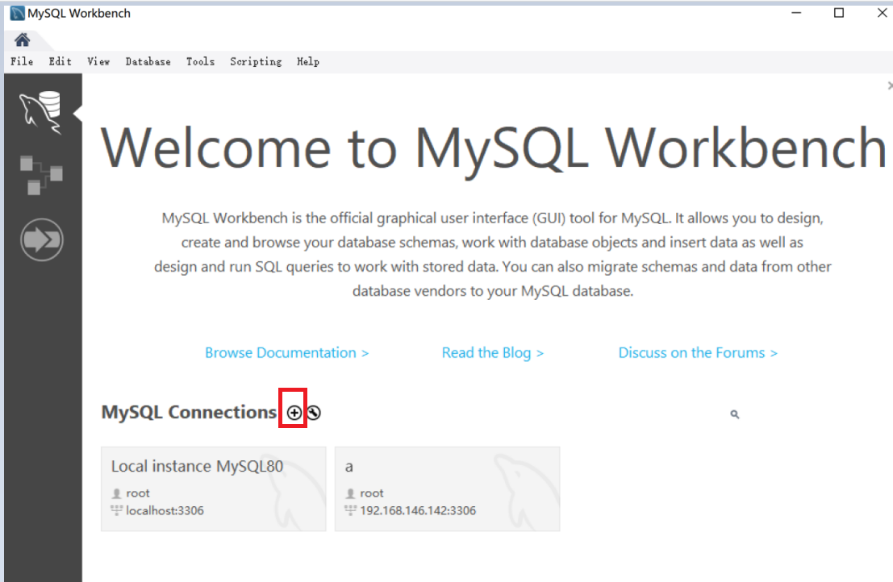This screenshot has height=582, width=893.
Task: Open the Home tab icon
Action: pos(23,39)
